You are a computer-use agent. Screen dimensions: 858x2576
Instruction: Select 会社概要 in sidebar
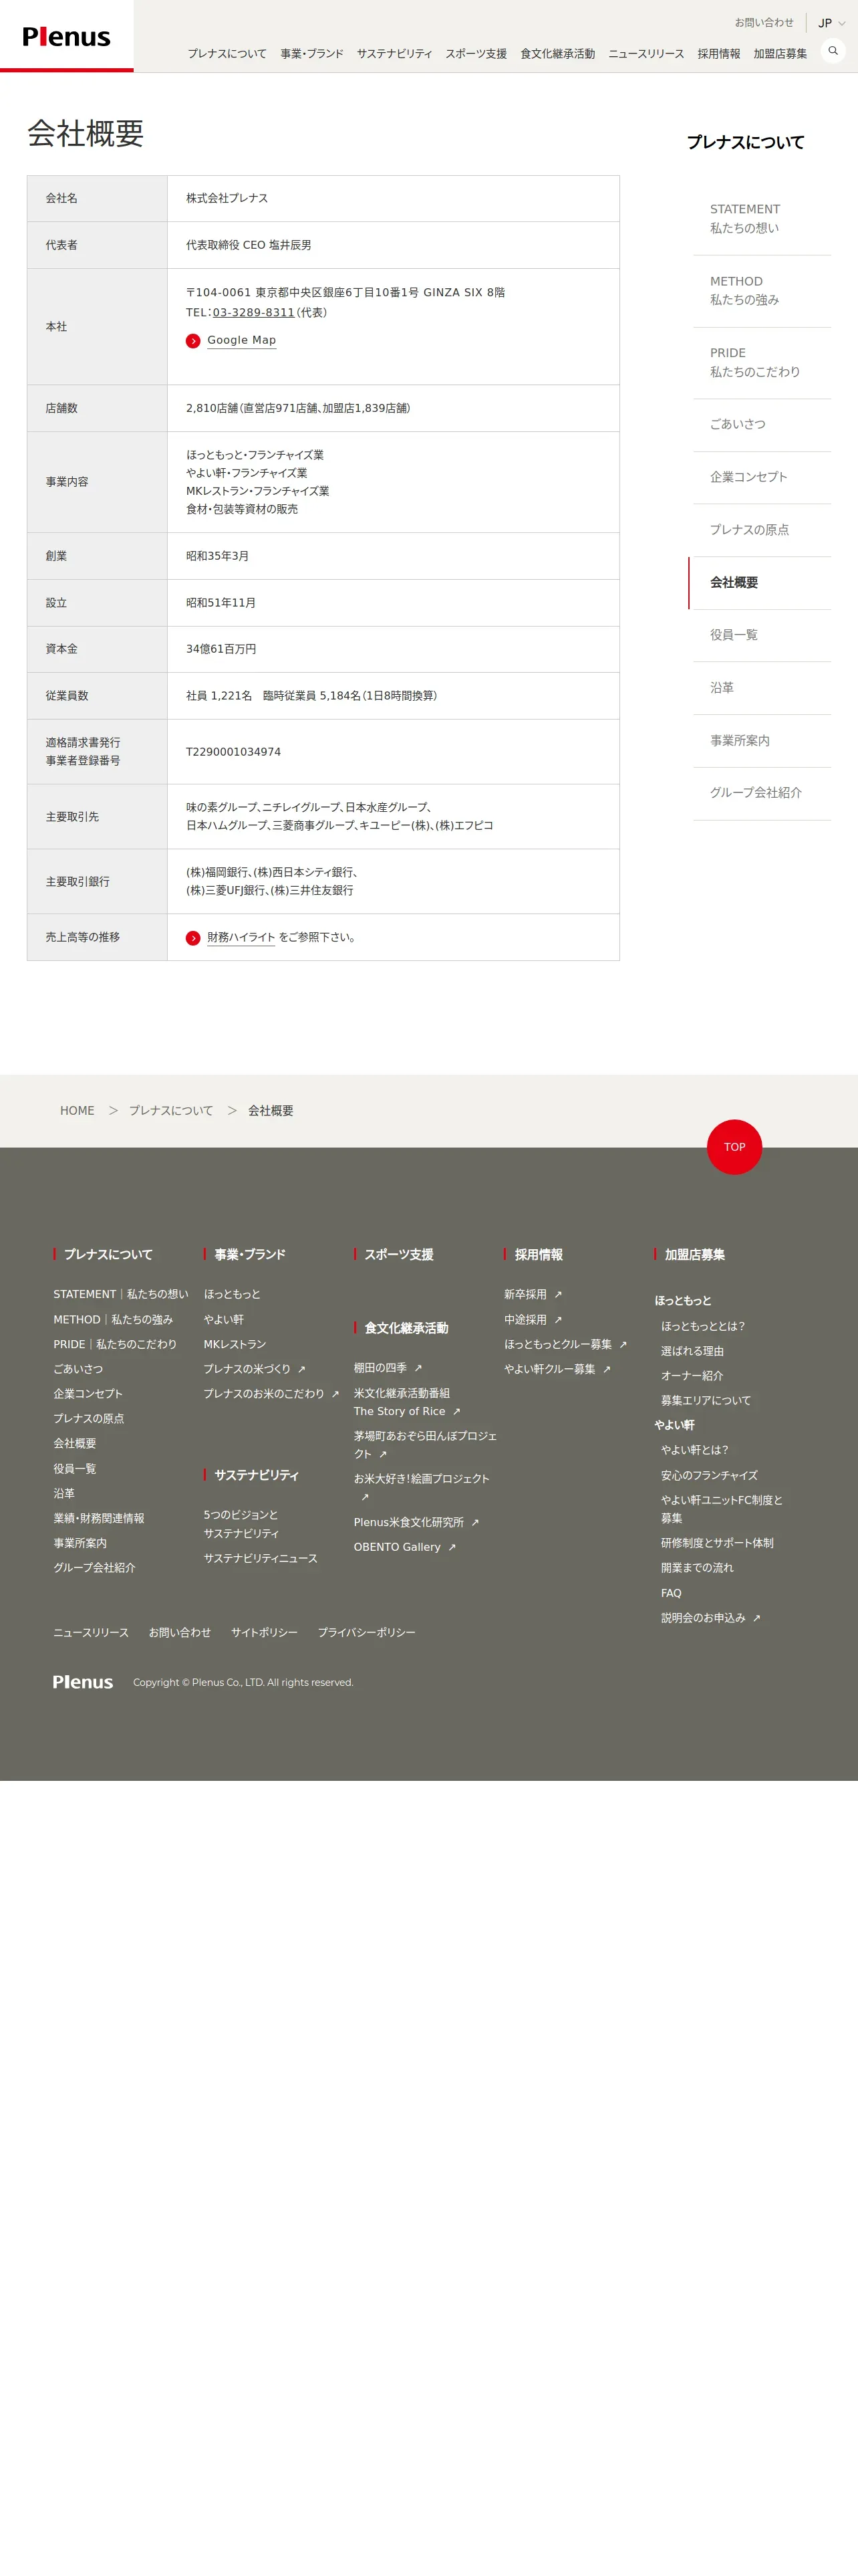click(x=760, y=583)
